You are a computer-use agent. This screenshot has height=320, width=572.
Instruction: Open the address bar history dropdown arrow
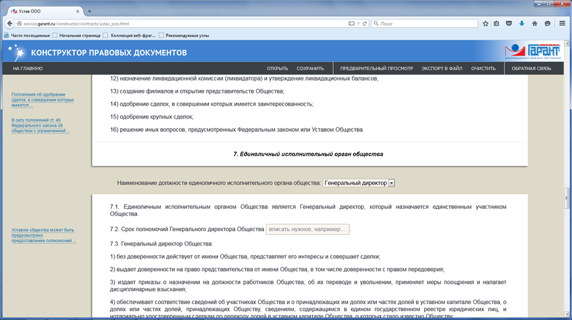pyautogui.click(x=359, y=24)
